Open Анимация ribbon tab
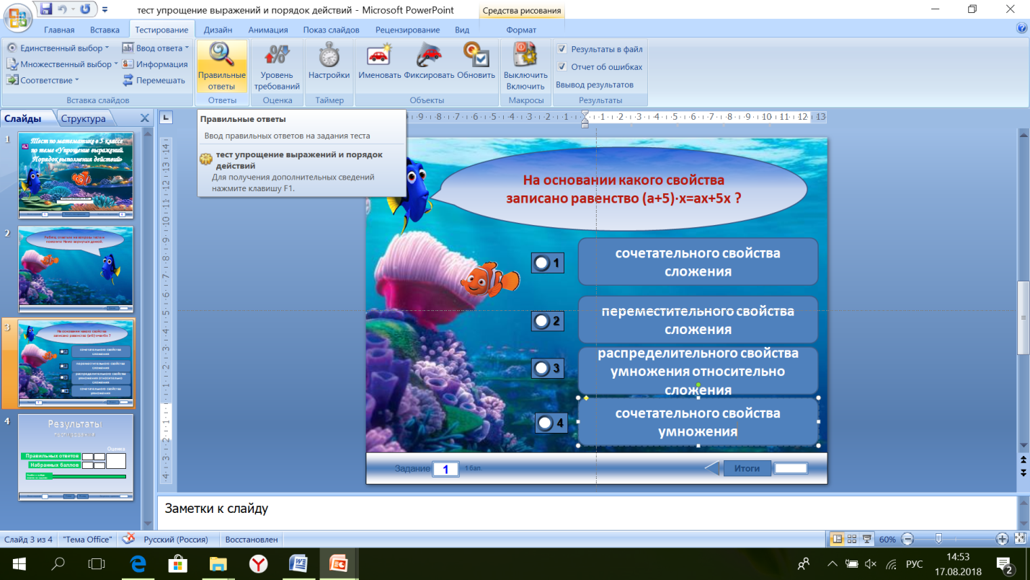Viewport: 1030px width, 580px height. (268, 30)
